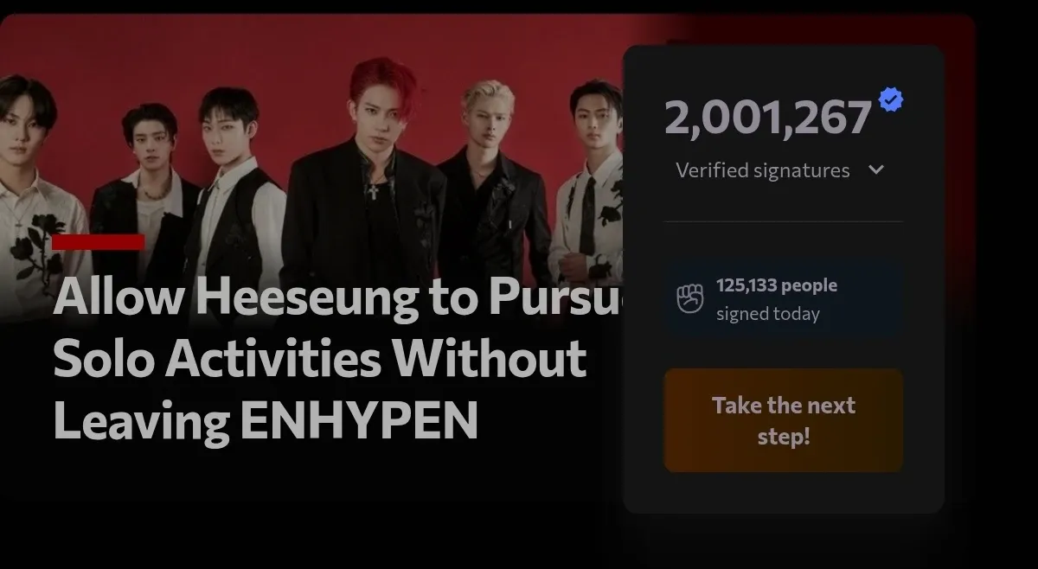Click the raised fist icon

pos(689,299)
